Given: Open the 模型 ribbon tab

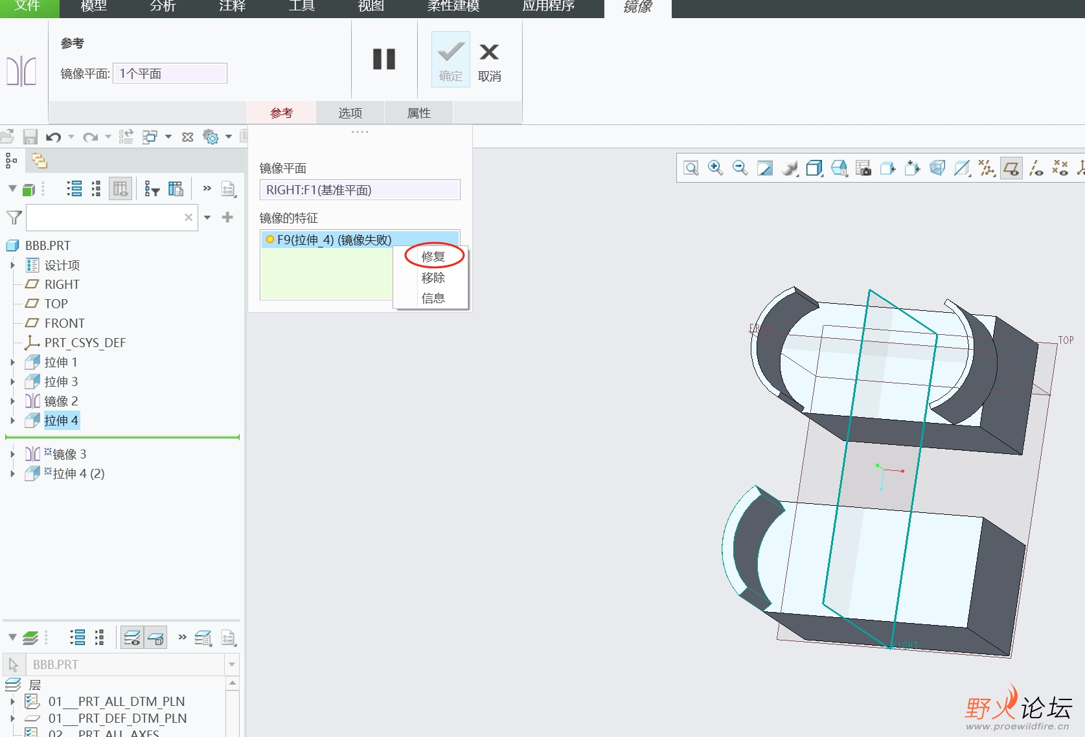Looking at the screenshot, I should [x=94, y=6].
